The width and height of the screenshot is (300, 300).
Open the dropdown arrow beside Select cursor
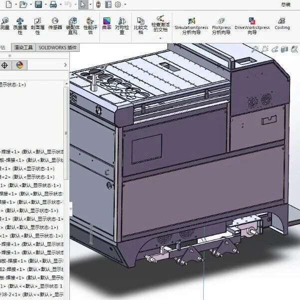pyautogui.click(x=90, y=4)
